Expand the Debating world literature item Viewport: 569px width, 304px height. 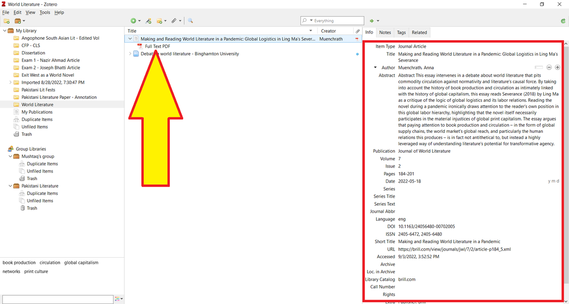point(130,54)
